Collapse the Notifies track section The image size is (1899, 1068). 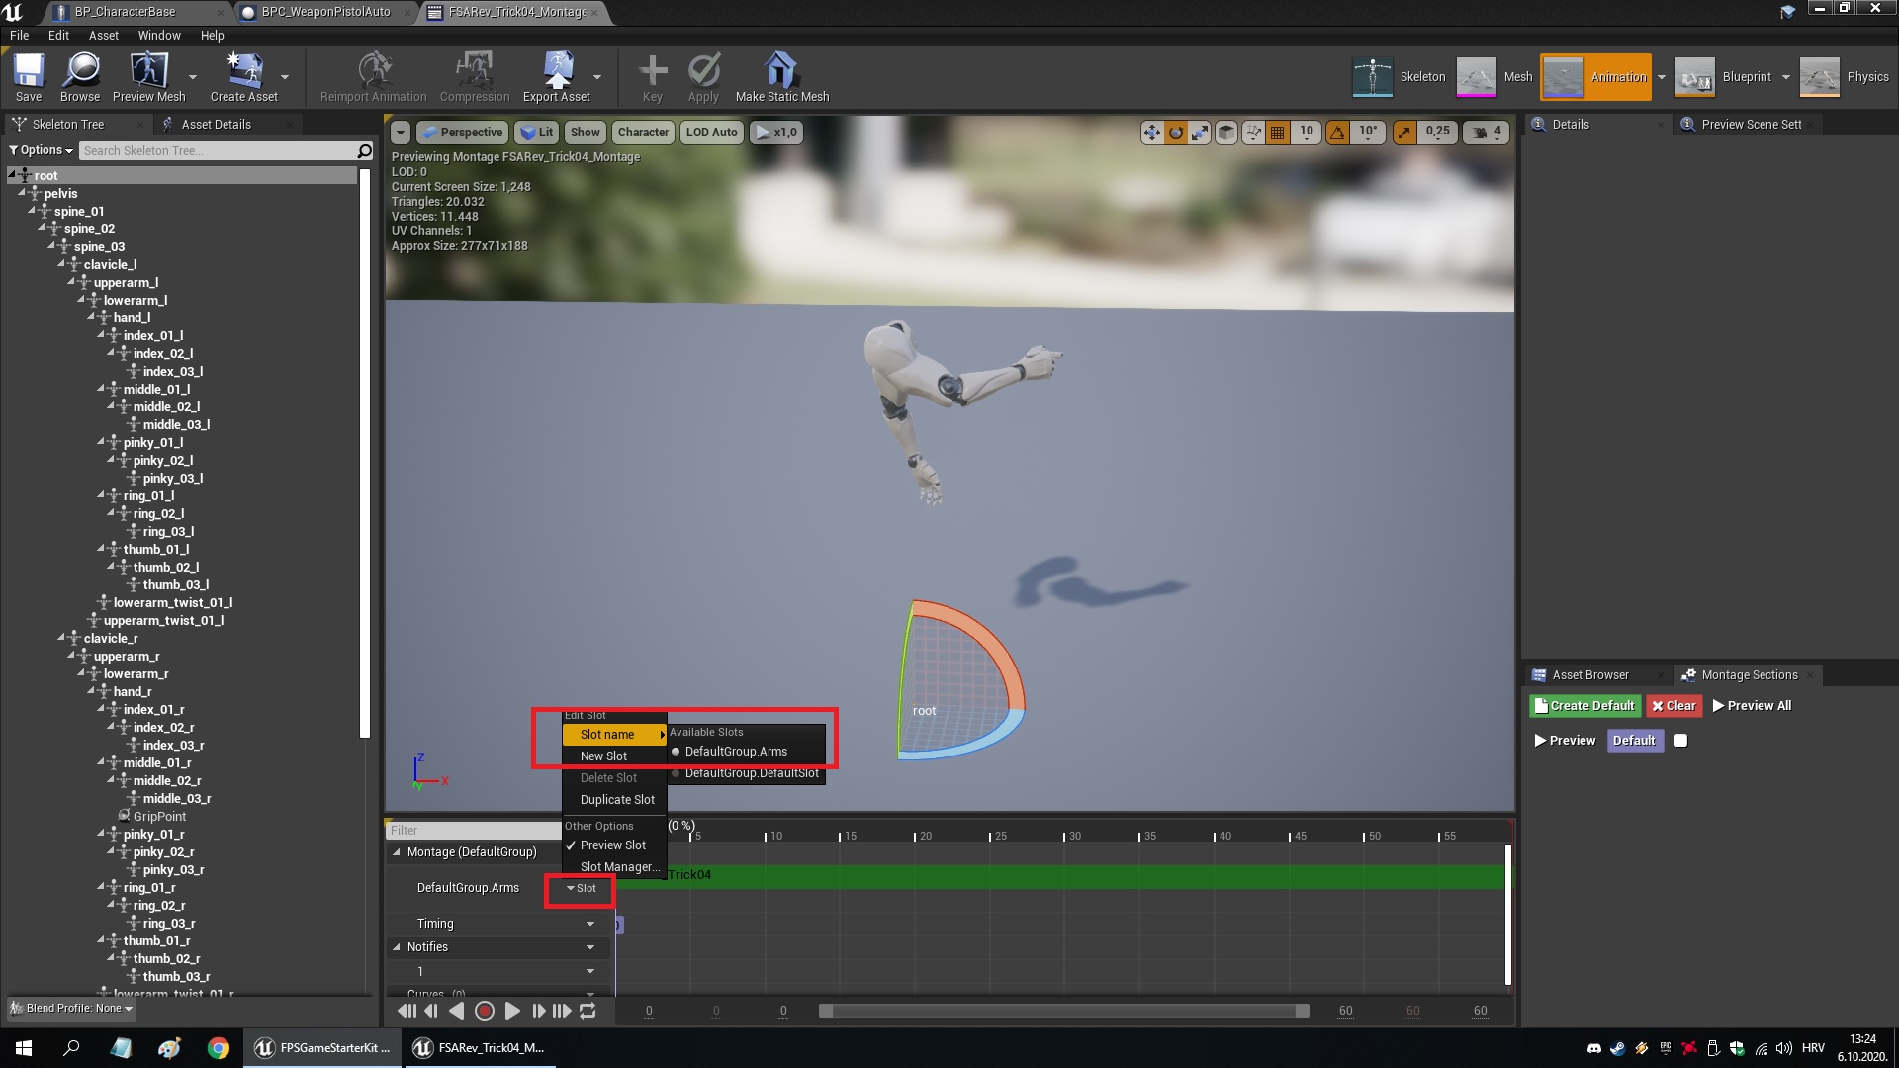pyautogui.click(x=396, y=946)
